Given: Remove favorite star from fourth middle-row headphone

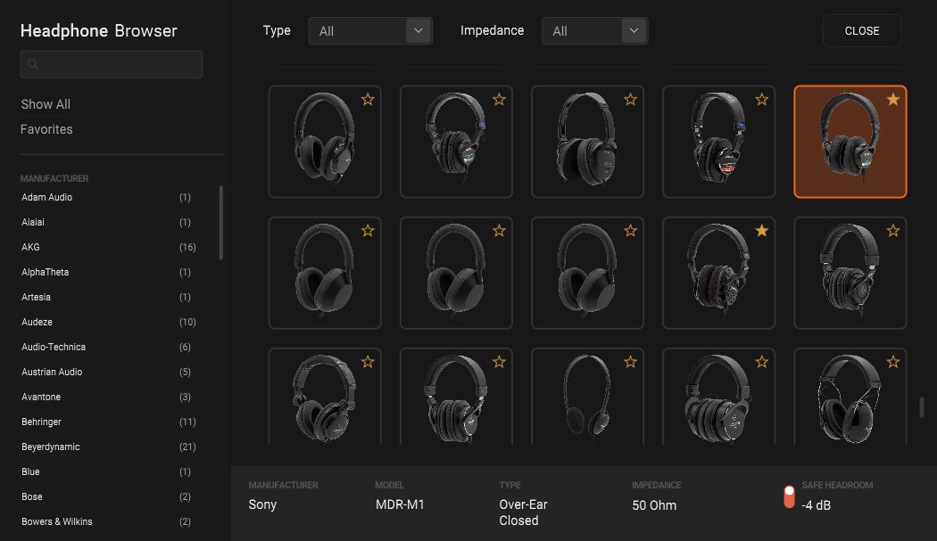Looking at the screenshot, I should coord(762,231).
